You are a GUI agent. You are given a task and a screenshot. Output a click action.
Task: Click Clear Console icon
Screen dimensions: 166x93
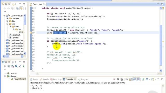click(x=127, y=79)
